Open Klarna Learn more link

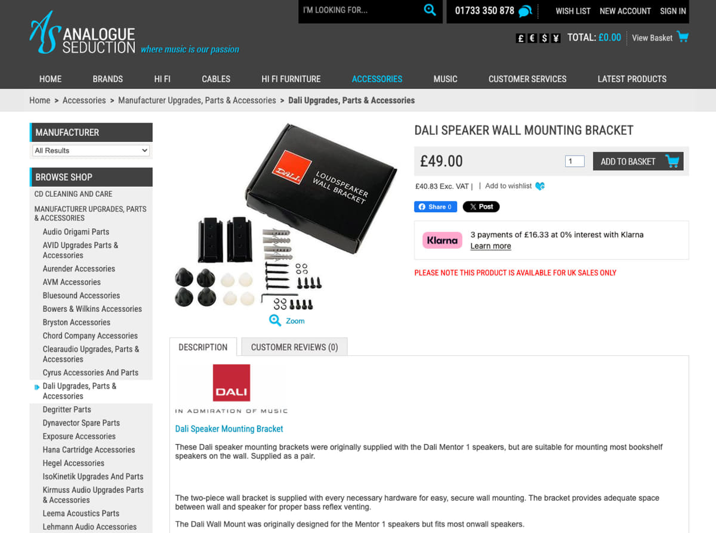coord(490,246)
